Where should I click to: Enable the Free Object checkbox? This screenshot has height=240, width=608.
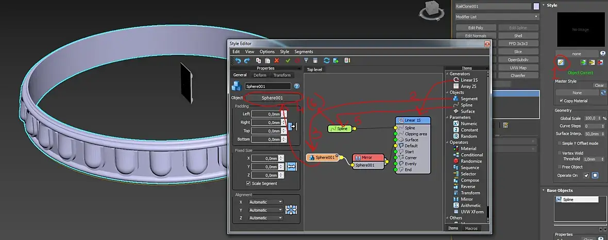(560, 167)
